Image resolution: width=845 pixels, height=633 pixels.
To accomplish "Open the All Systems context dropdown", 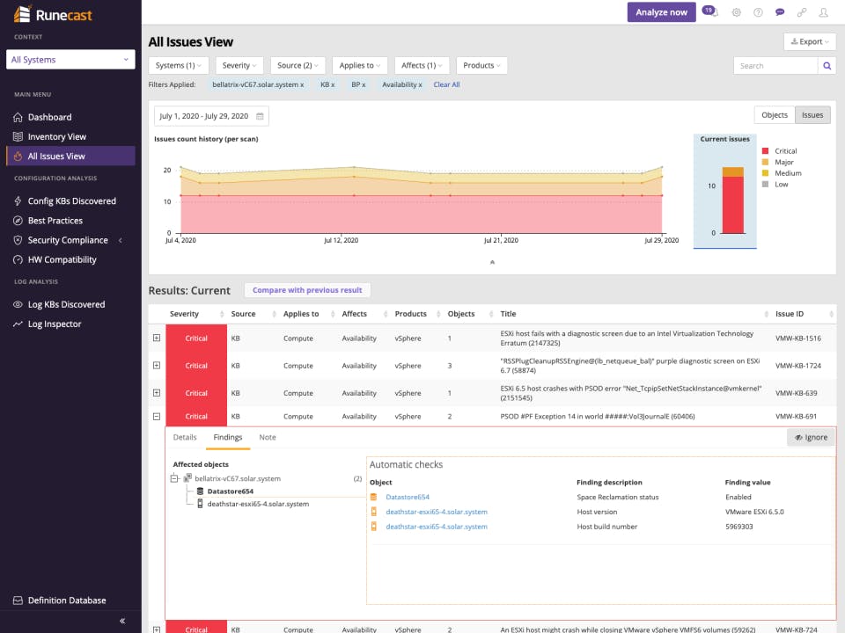I will [70, 60].
